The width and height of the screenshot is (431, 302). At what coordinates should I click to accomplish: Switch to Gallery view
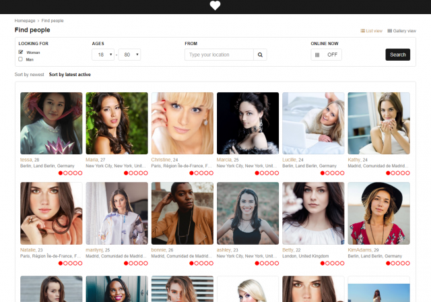coord(401,31)
